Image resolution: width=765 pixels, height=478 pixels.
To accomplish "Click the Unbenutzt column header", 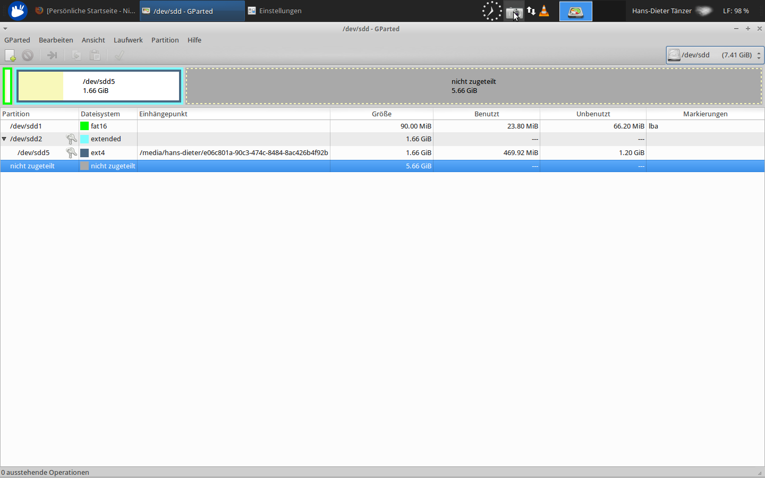I will pyautogui.click(x=593, y=114).
